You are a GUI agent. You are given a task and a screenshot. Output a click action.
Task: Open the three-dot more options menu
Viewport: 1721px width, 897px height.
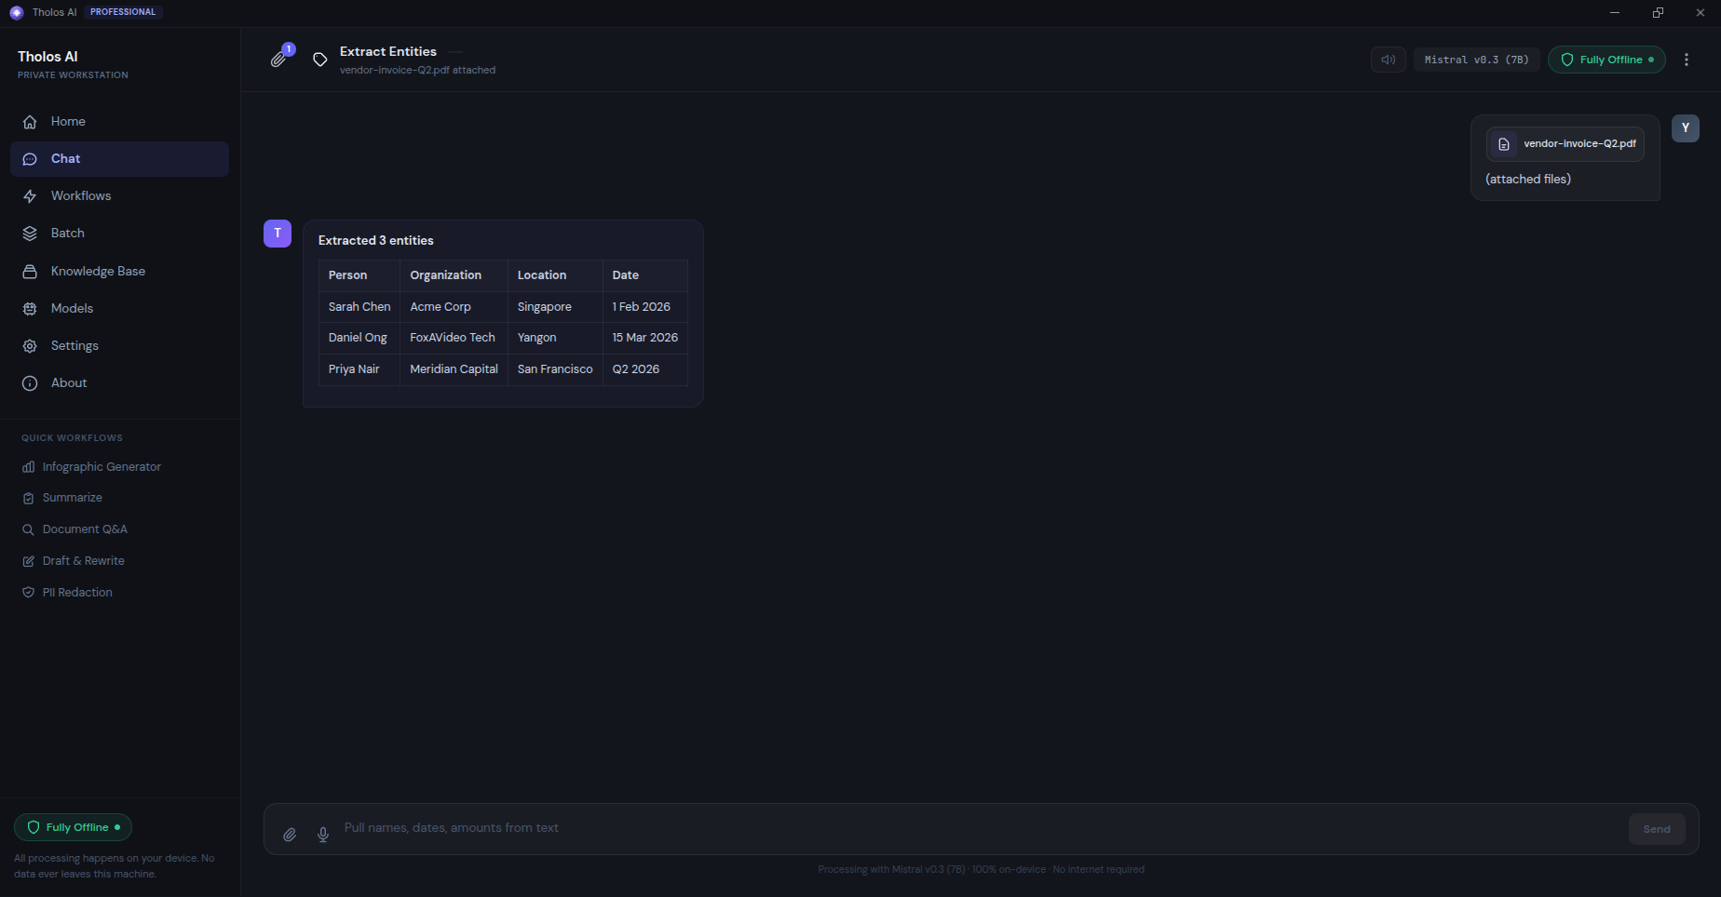click(x=1687, y=60)
